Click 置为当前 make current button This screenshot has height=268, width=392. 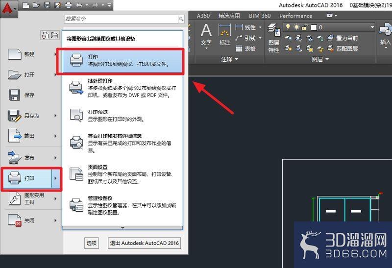click(343, 38)
